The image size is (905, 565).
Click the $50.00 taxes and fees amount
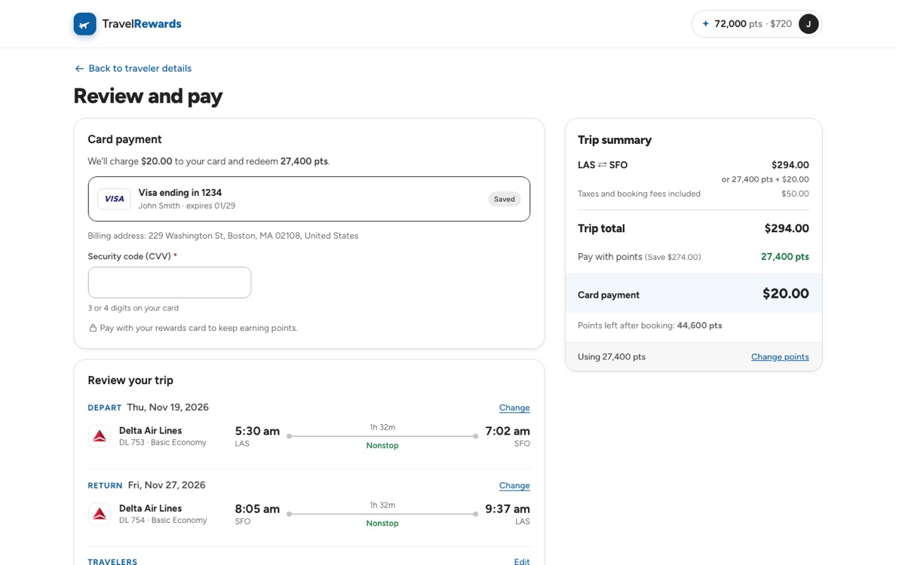(795, 194)
